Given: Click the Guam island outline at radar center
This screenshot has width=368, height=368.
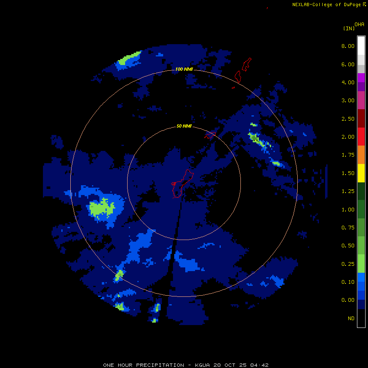Looking at the screenshot, I should point(182,184).
